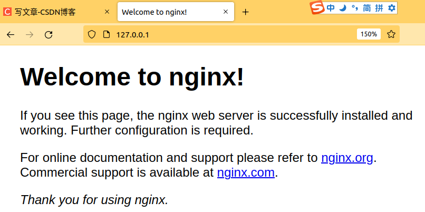Click the Sogou input method S logo
This screenshot has height=212, width=425.
(317, 7)
